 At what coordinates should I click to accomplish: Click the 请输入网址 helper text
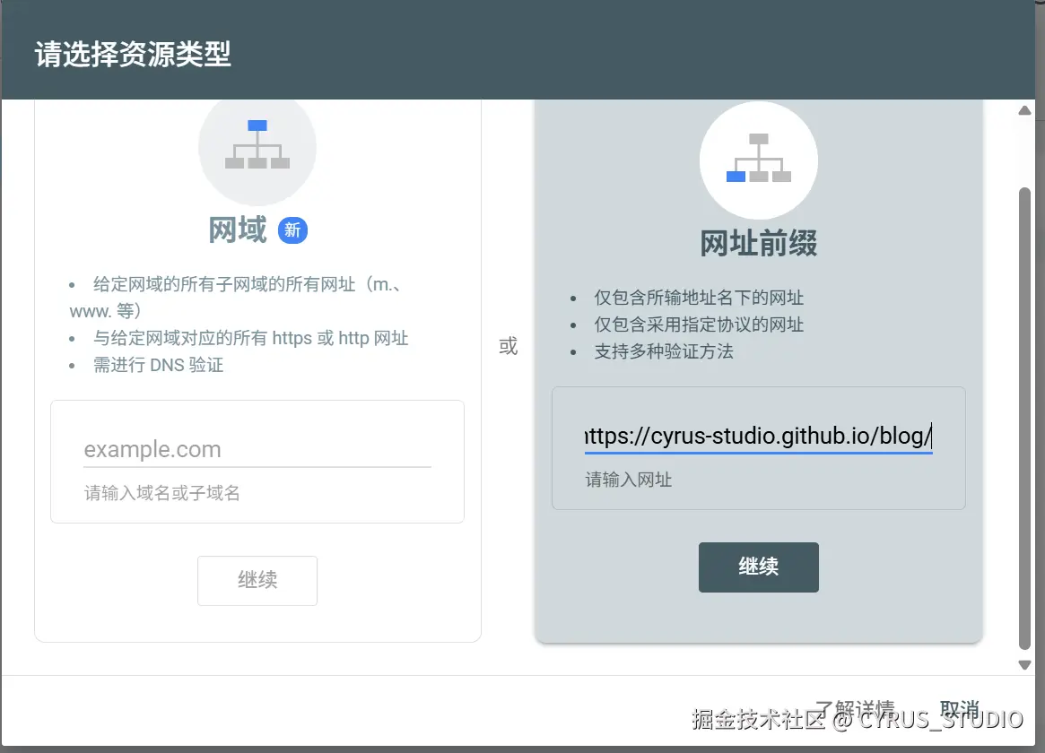[x=629, y=480]
